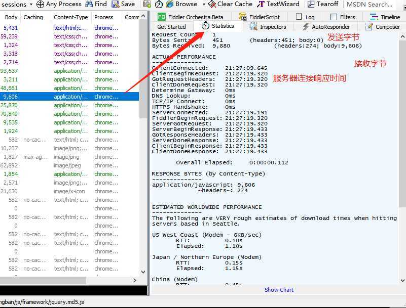The height and width of the screenshot is (308, 406).
Task: Select the session row with body 9,535
Action: tap(69, 122)
